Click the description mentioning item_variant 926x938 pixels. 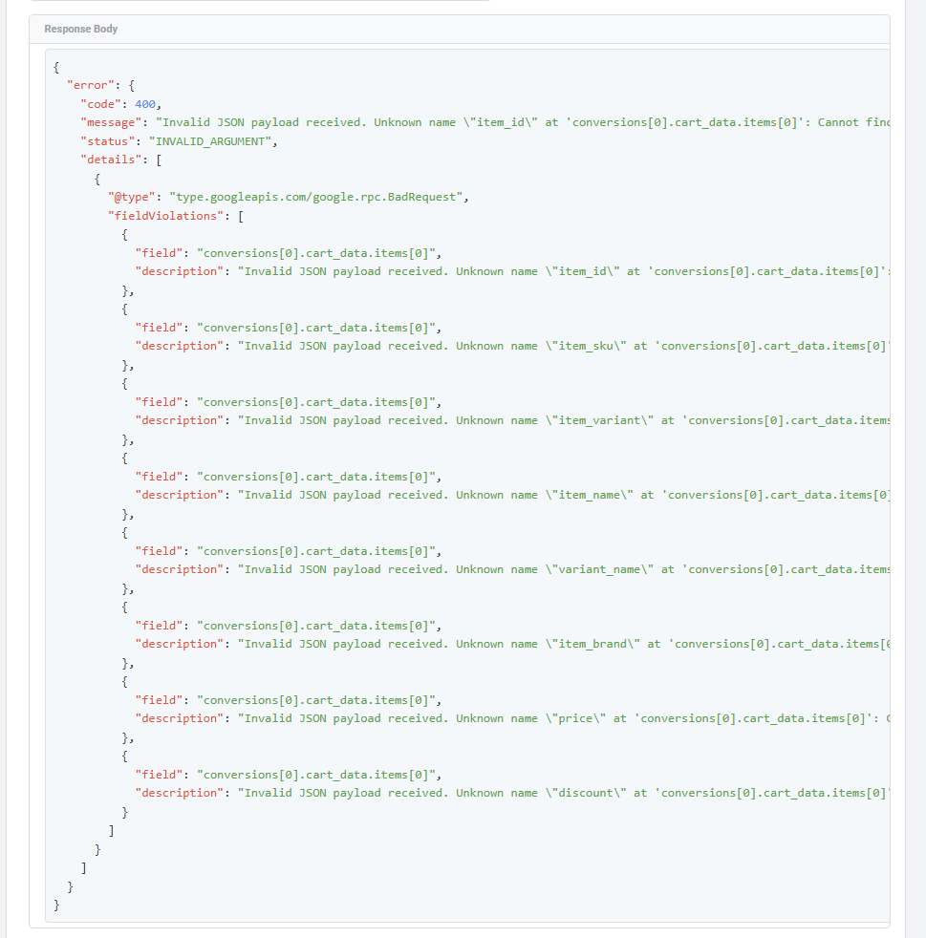[563, 420]
